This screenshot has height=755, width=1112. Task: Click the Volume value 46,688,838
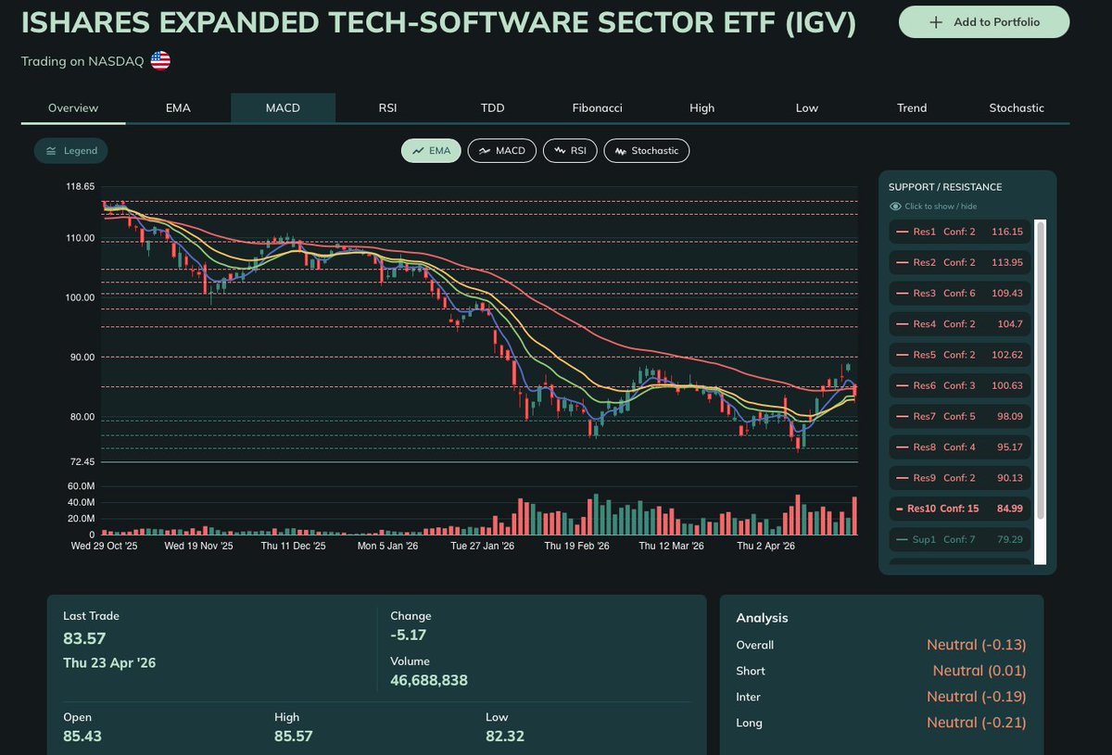click(x=429, y=681)
